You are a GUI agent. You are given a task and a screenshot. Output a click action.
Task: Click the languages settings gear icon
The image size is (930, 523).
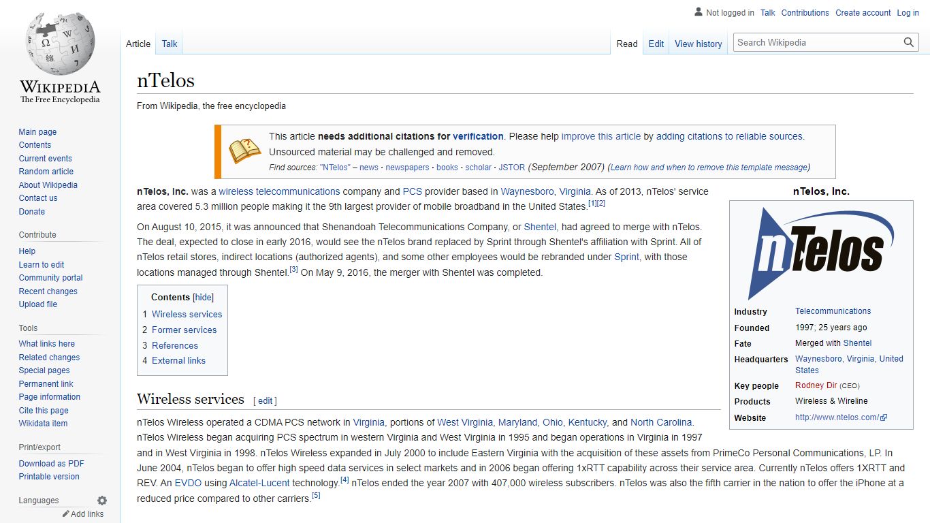[x=102, y=501]
